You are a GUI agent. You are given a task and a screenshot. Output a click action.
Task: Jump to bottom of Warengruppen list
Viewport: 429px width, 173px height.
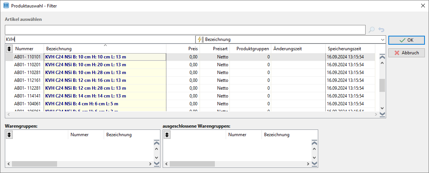pyautogui.click(x=157, y=163)
